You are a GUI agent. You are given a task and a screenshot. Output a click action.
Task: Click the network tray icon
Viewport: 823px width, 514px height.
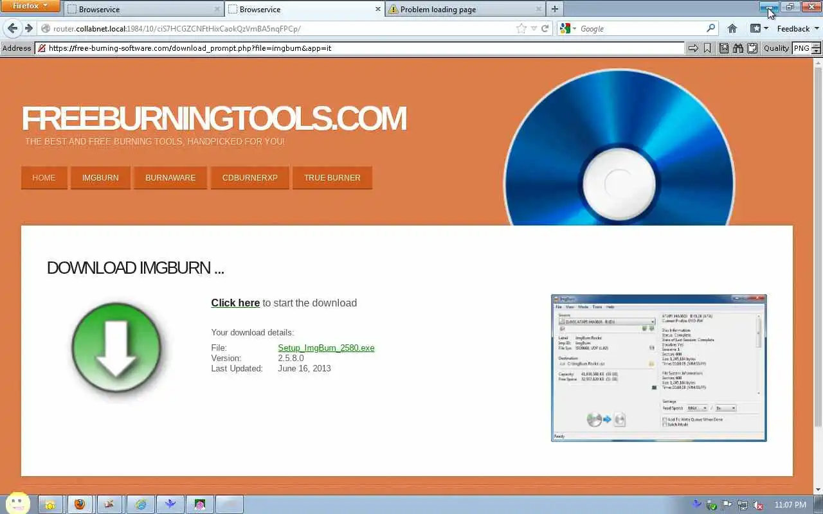(743, 505)
